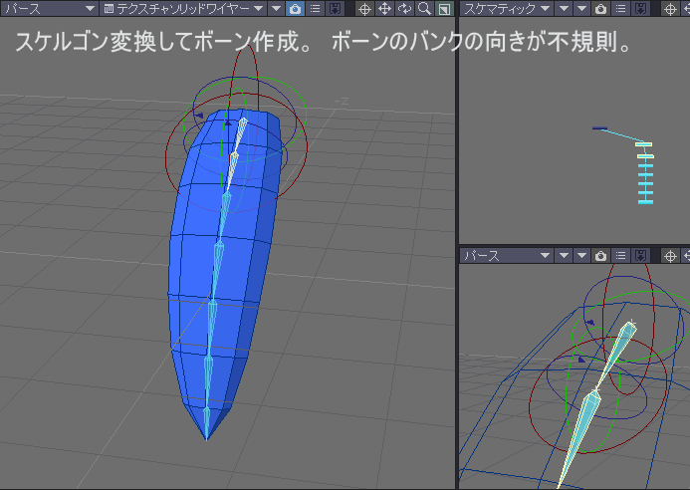The width and height of the screenshot is (690, 490).
Task: Select the bottom bone node in the schematic chain
Action: click(645, 201)
